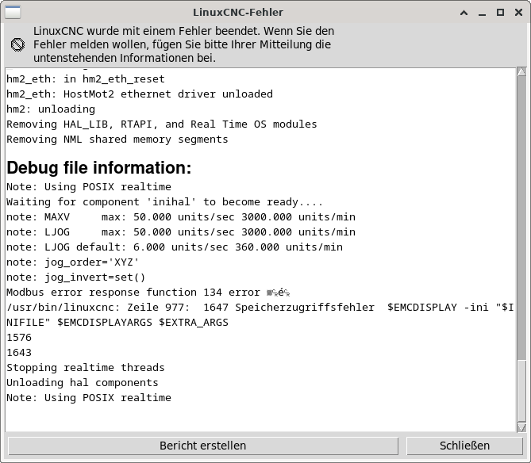Viewport: 531px width, 463px height.
Task: Click the error stop icon beside the message
Action: pyautogui.click(x=17, y=44)
